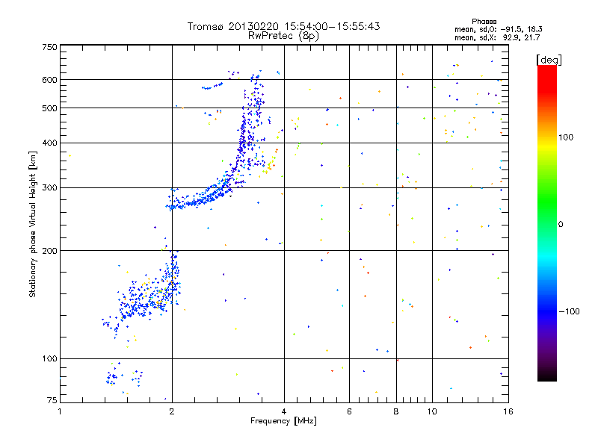Image resolution: width=598 pixels, height=448 pixels.
Task: Click the '16' x-axis tick label
Action: pyautogui.click(x=508, y=411)
